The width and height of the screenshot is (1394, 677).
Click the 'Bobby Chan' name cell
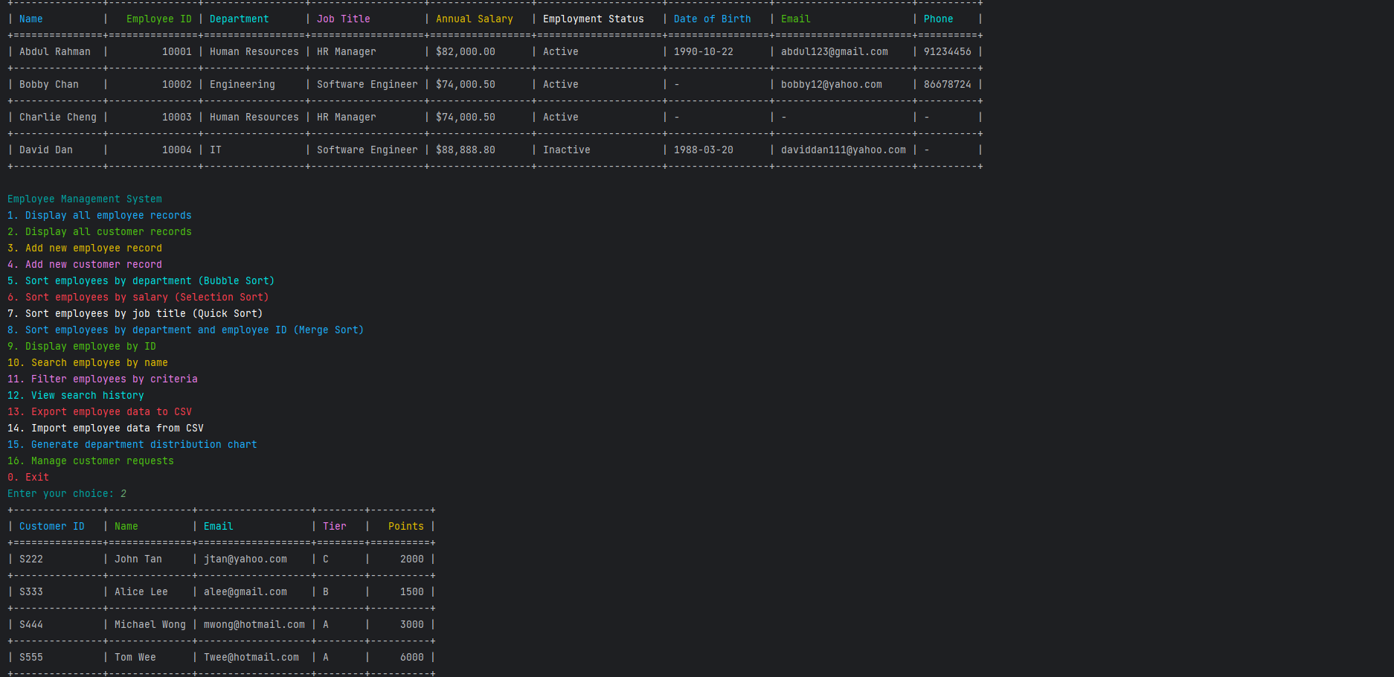coord(49,84)
